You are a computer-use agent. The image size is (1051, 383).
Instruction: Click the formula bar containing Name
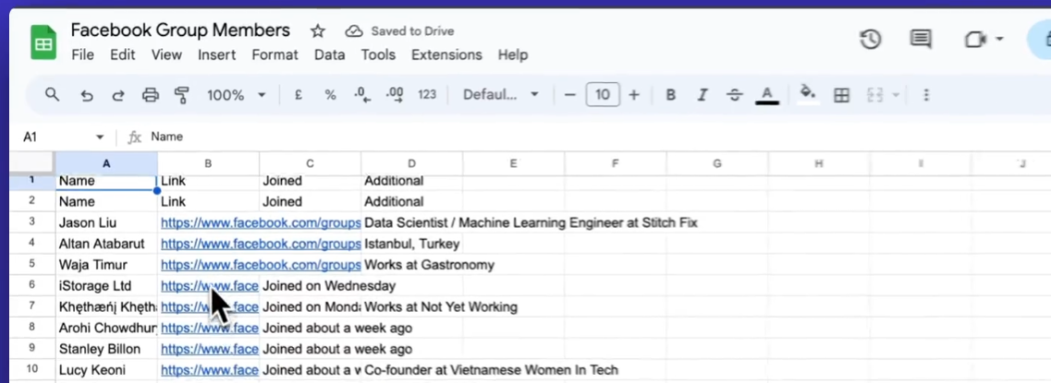[x=596, y=138]
